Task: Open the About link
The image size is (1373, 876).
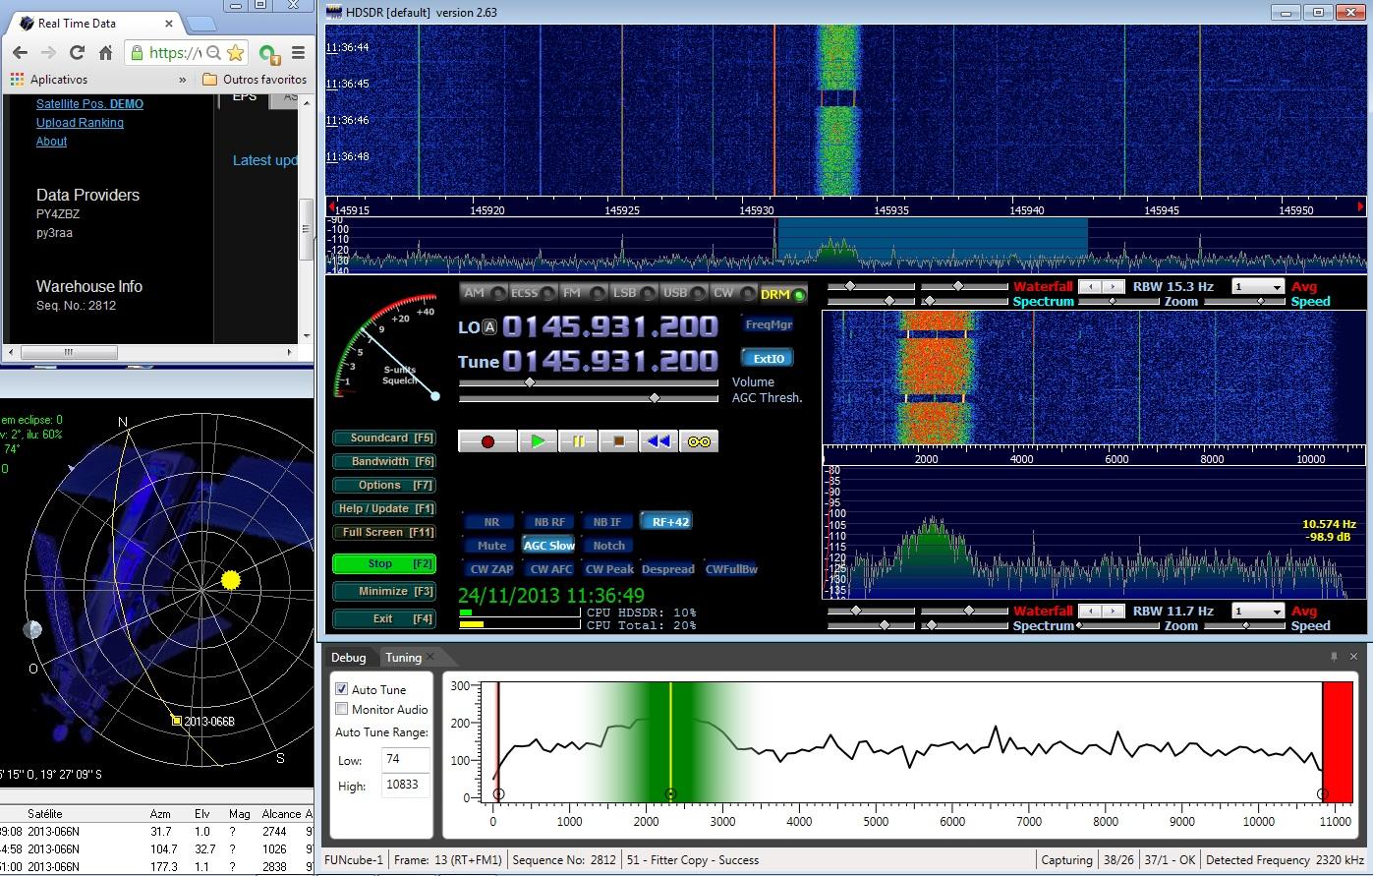Action: (x=52, y=142)
